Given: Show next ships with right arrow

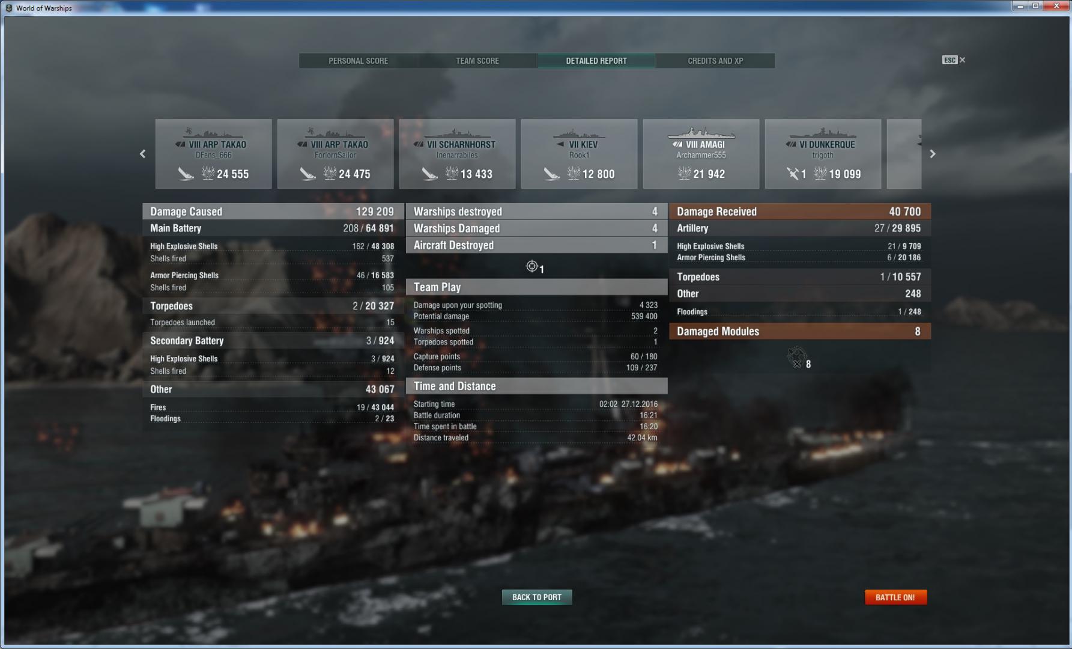Looking at the screenshot, I should click(x=933, y=154).
